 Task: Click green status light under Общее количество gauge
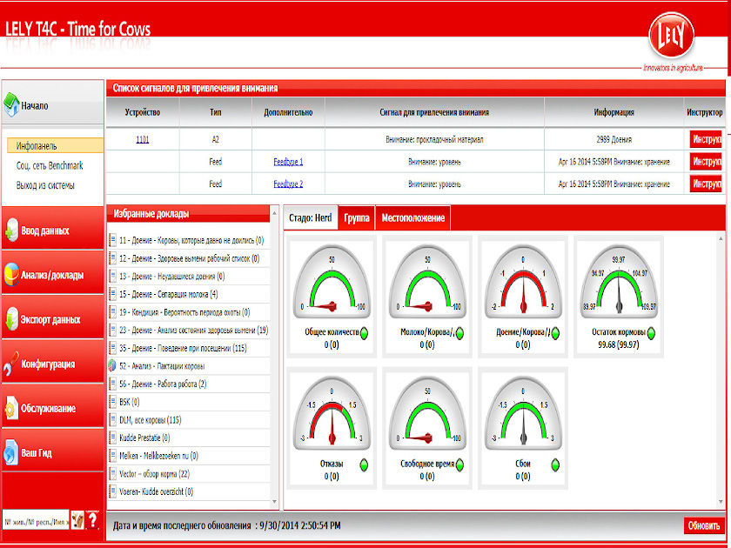point(364,332)
